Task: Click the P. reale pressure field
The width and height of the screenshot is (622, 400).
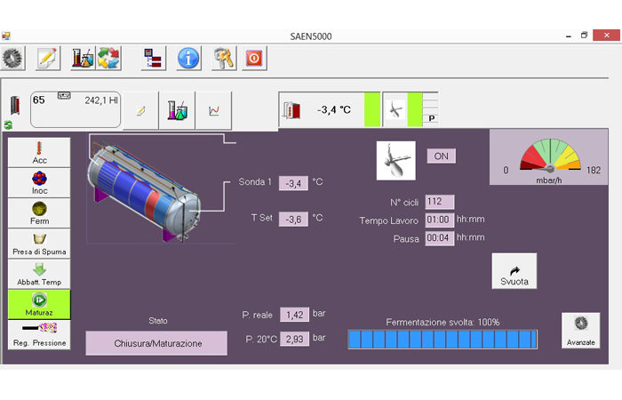Action: tap(294, 315)
